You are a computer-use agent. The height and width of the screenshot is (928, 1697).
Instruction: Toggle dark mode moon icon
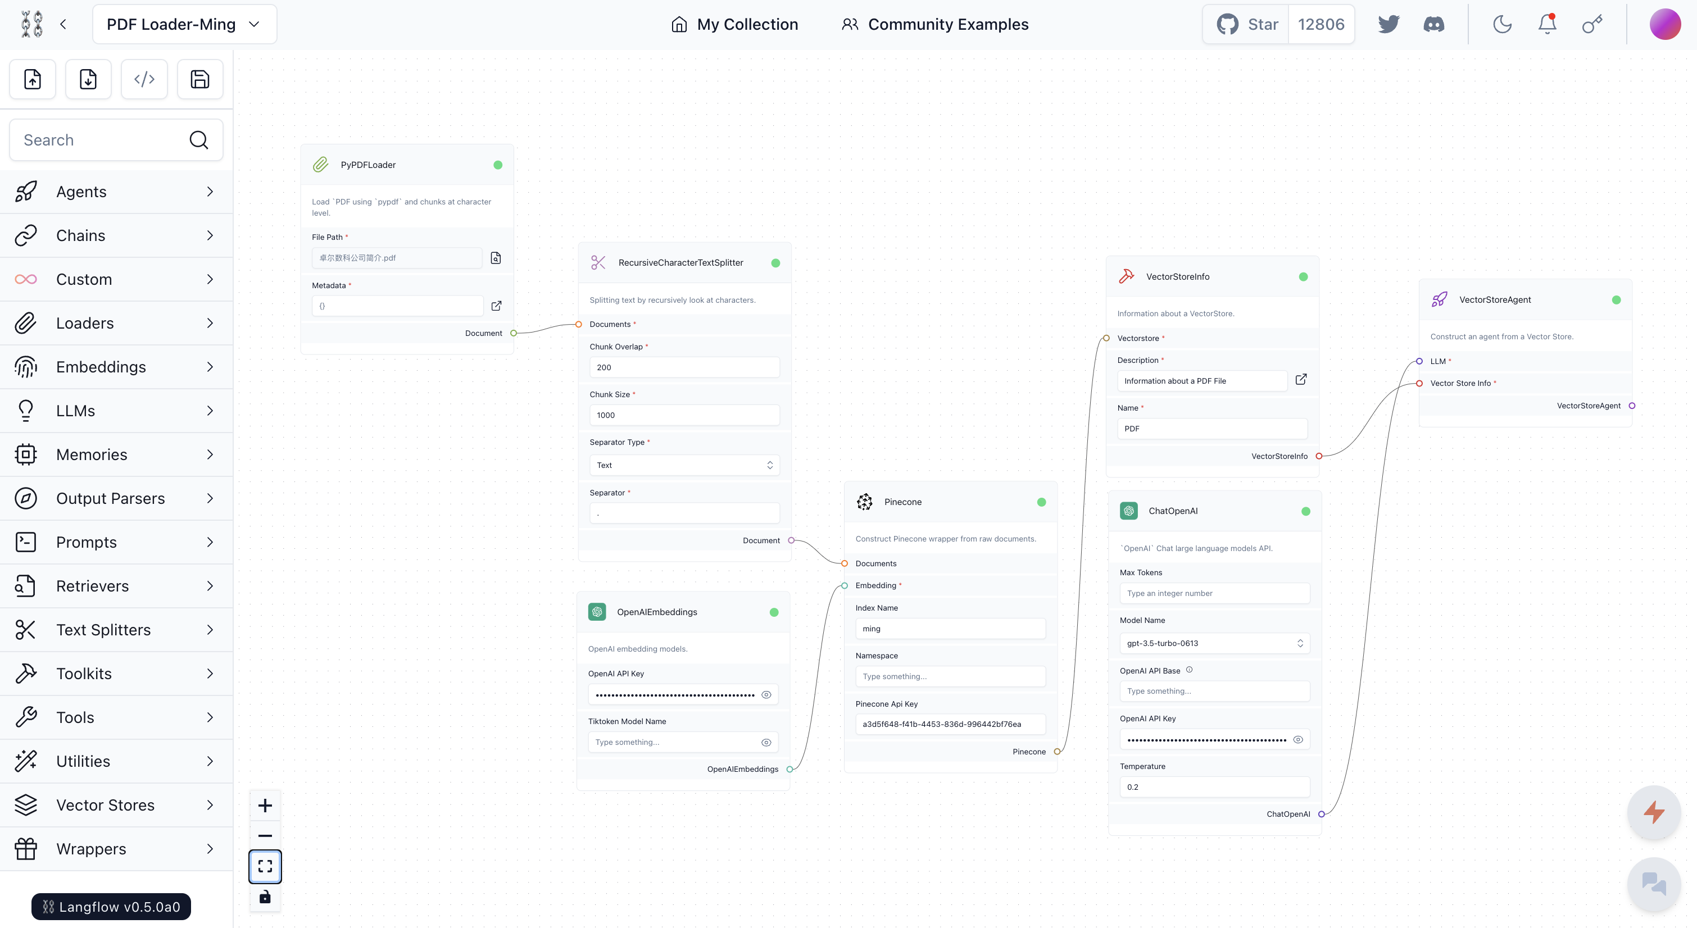tap(1502, 24)
